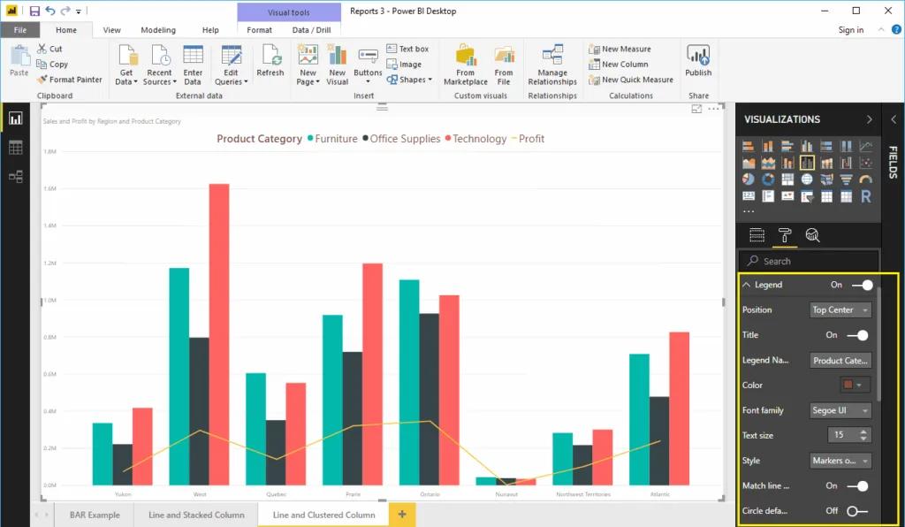The width and height of the screenshot is (905, 527).
Task: Choose the Map visualization icon
Action: [x=807, y=179]
